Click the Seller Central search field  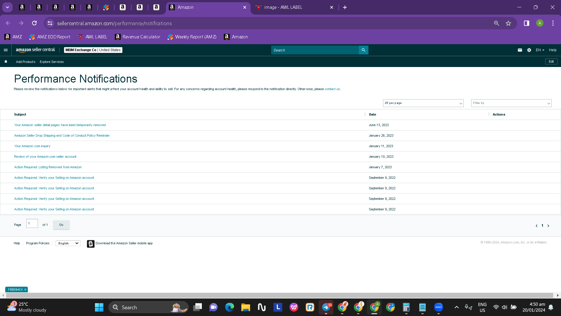coord(315,50)
